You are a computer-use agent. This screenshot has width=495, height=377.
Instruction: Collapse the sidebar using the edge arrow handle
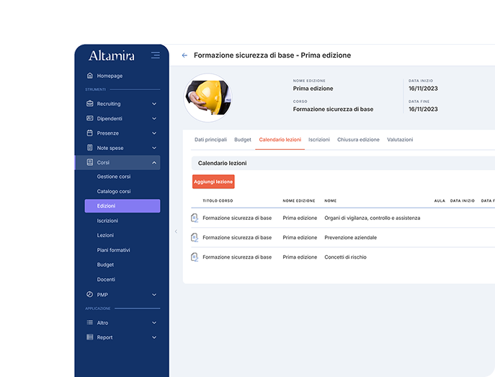[176, 231]
